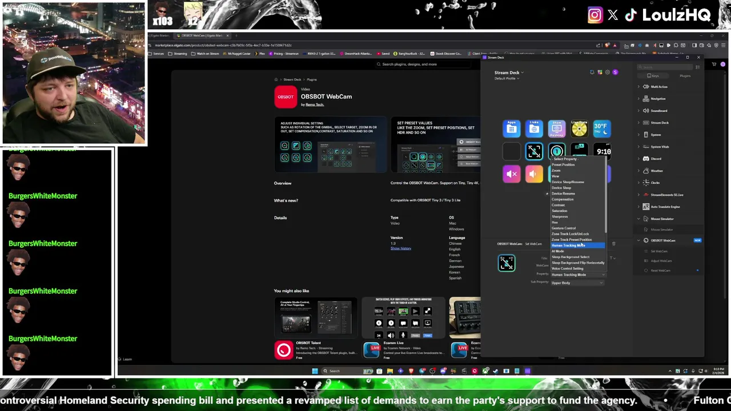The height and width of the screenshot is (411, 731).
Task: Select the Links key on Stream Deck
Action: 534,128
